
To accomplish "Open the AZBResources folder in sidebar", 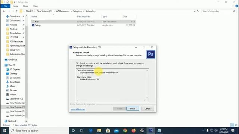I will coord(16,41).
